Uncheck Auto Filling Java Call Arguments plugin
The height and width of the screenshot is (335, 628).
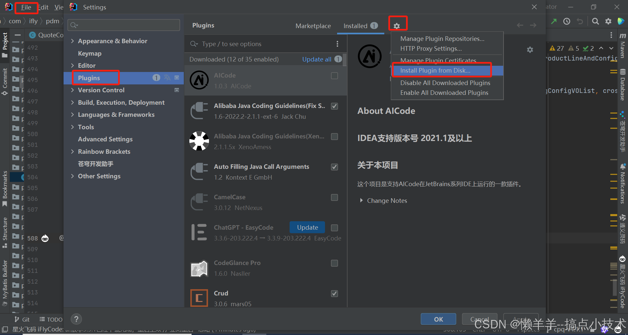tap(334, 167)
